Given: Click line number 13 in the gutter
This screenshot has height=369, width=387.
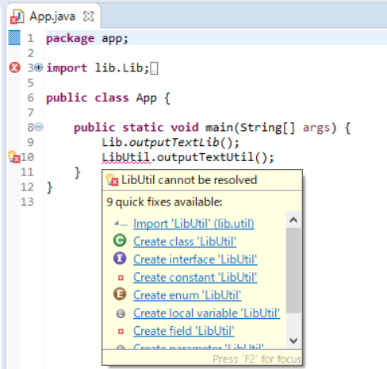Looking at the screenshot, I should [x=27, y=202].
